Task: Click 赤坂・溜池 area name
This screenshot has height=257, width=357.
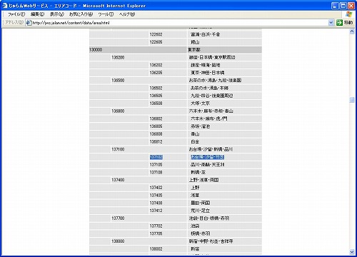Action: (x=200, y=126)
